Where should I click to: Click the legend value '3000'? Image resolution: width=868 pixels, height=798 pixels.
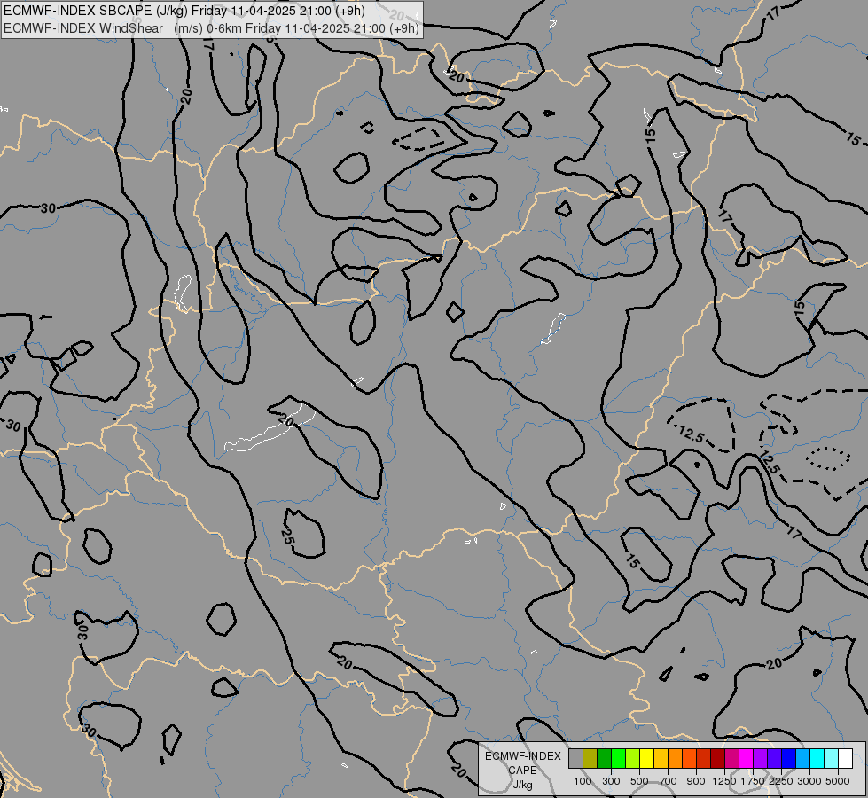[x=809, y=781]
